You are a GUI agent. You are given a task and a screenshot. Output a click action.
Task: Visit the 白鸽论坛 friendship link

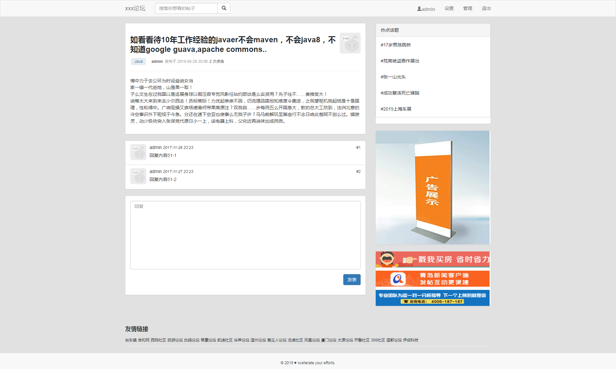coord(191,340)
